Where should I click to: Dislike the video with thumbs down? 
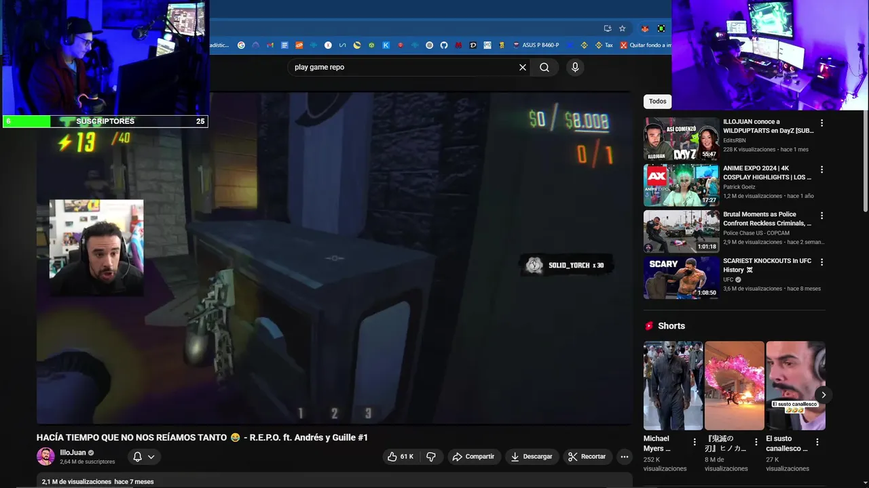point(431,457)
